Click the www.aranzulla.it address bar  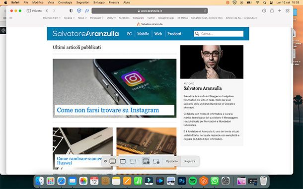point(150,11)
